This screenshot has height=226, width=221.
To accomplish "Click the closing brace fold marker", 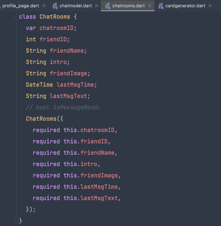I will coord(16,221).
